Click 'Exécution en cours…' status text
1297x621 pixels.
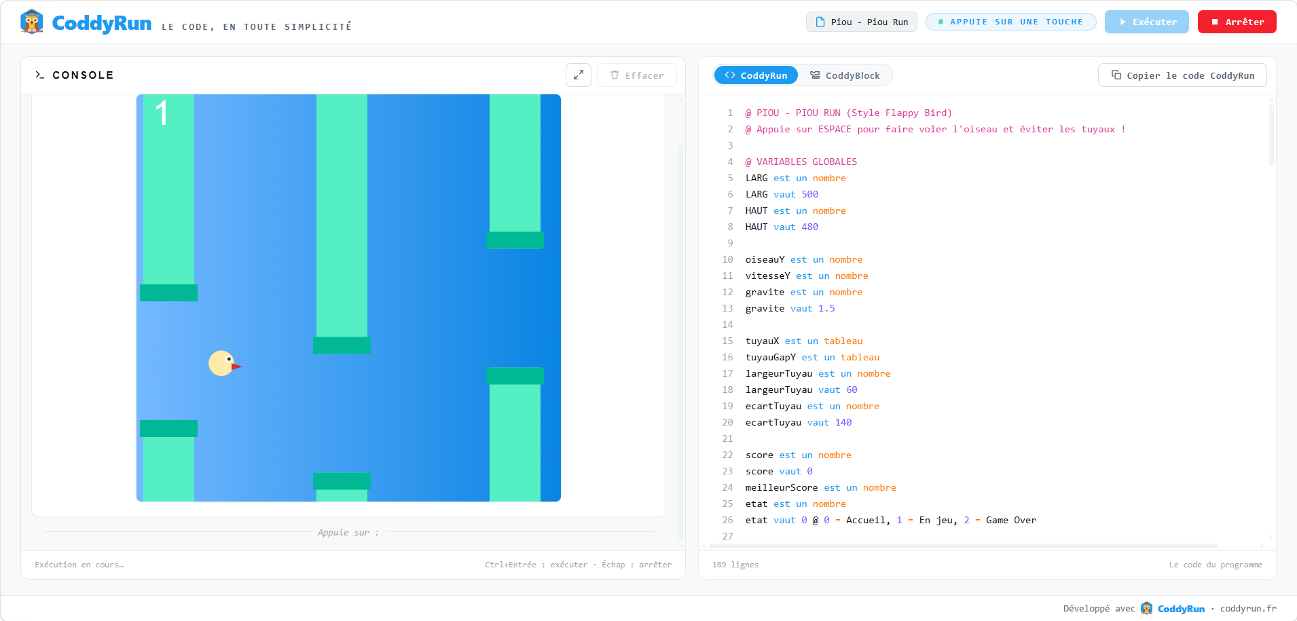79,565
